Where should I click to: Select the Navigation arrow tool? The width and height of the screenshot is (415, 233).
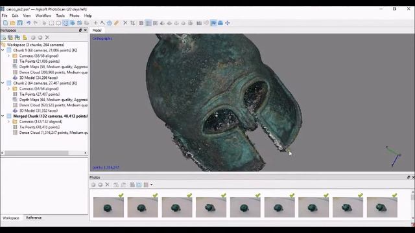(x=44, y=23)
